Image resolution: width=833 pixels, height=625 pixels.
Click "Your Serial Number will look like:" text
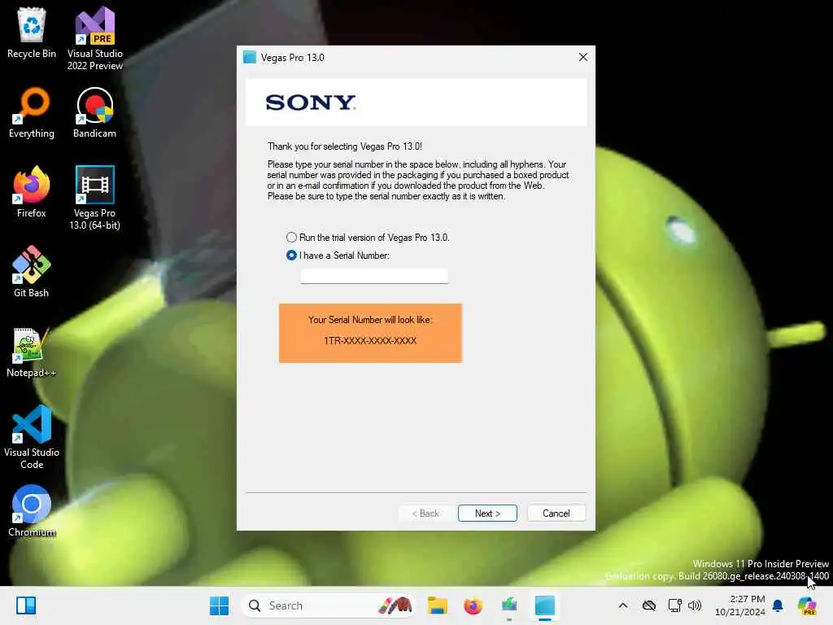pos(370,319)
